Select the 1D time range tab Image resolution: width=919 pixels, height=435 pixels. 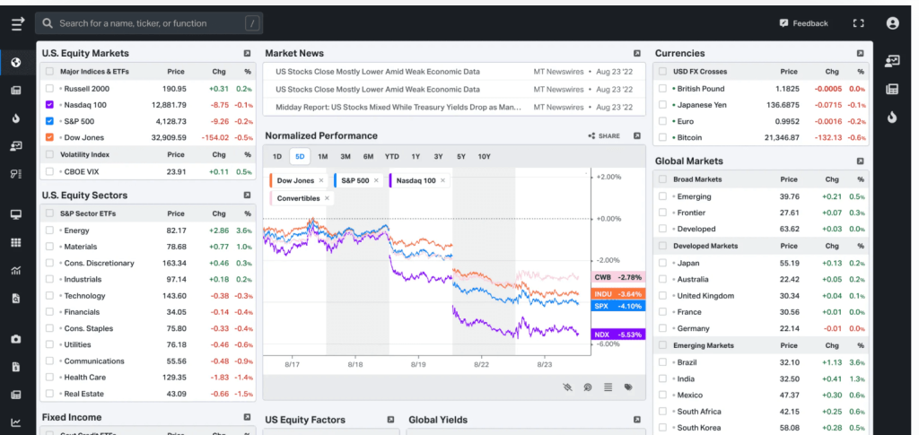coord(277,156)
